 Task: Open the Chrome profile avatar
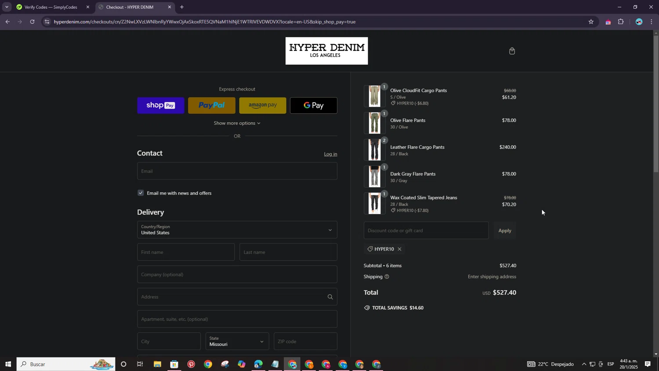[639, 22]
